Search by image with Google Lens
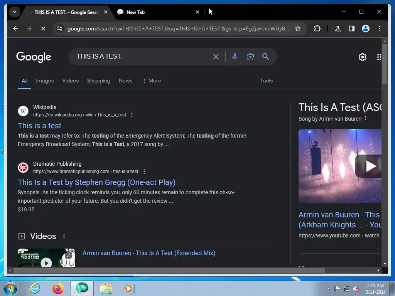Screen dimensions: 395x296 [x=250, y=57]
